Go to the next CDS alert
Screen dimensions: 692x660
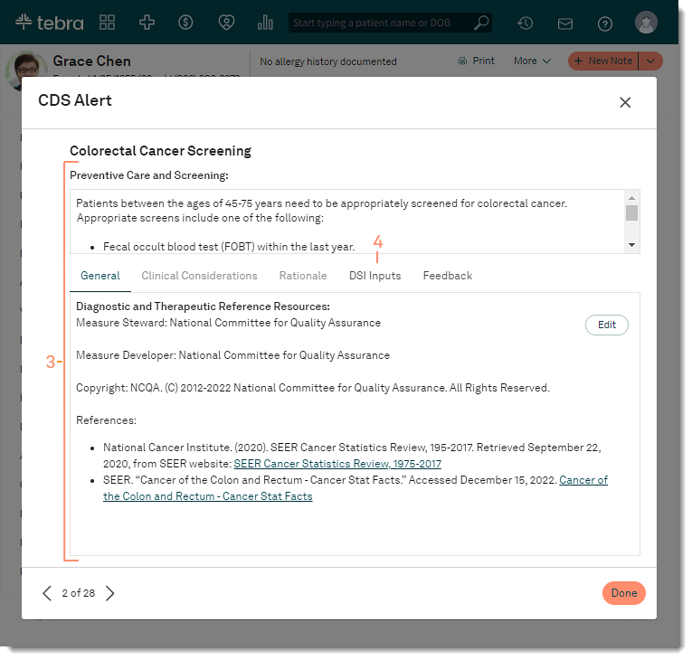click(x=109, y=593)
